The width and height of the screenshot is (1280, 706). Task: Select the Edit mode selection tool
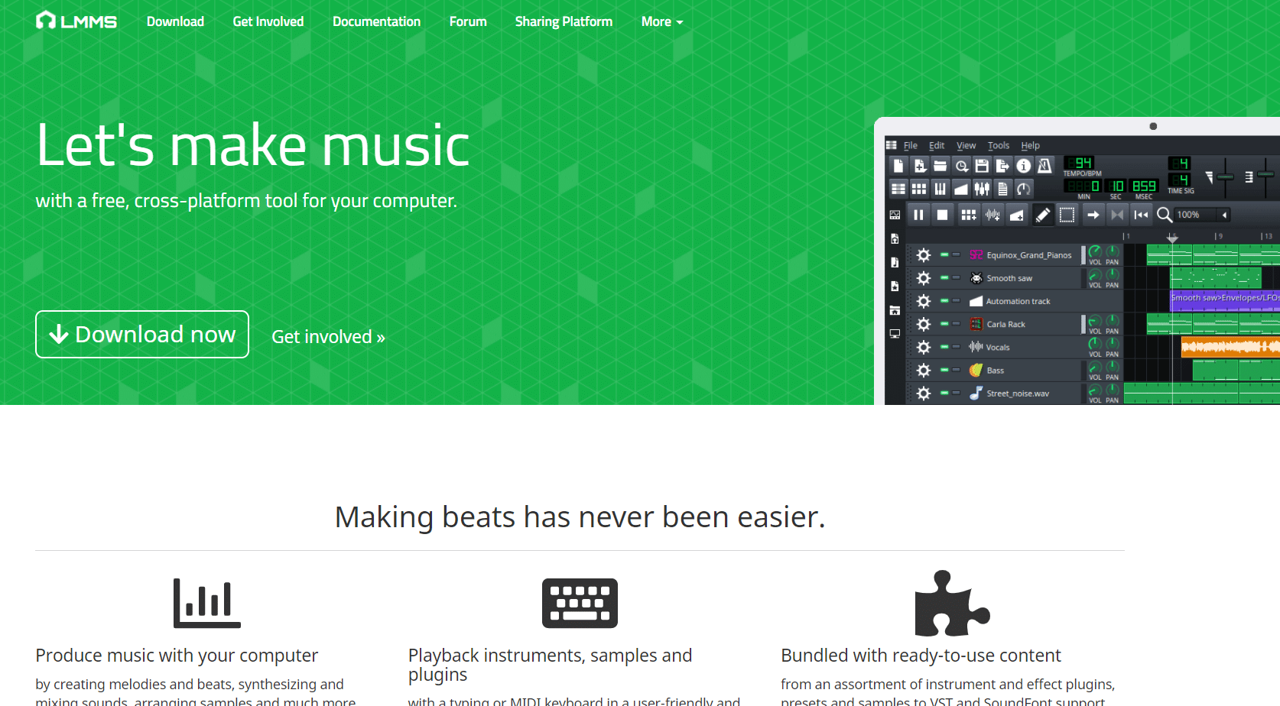(x=1067, y=215)
